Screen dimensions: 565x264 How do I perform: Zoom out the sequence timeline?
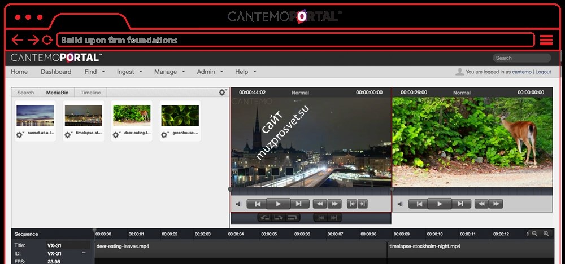point(534,234)
